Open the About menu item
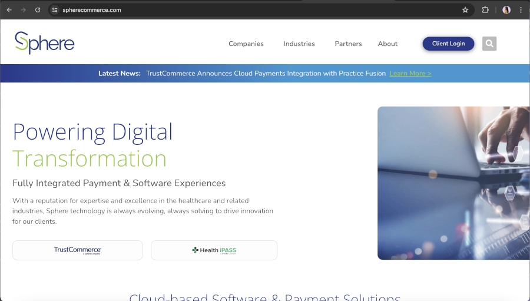Image resolution: width=530 pixels, height=301 pixels. [x=387, y=44]
